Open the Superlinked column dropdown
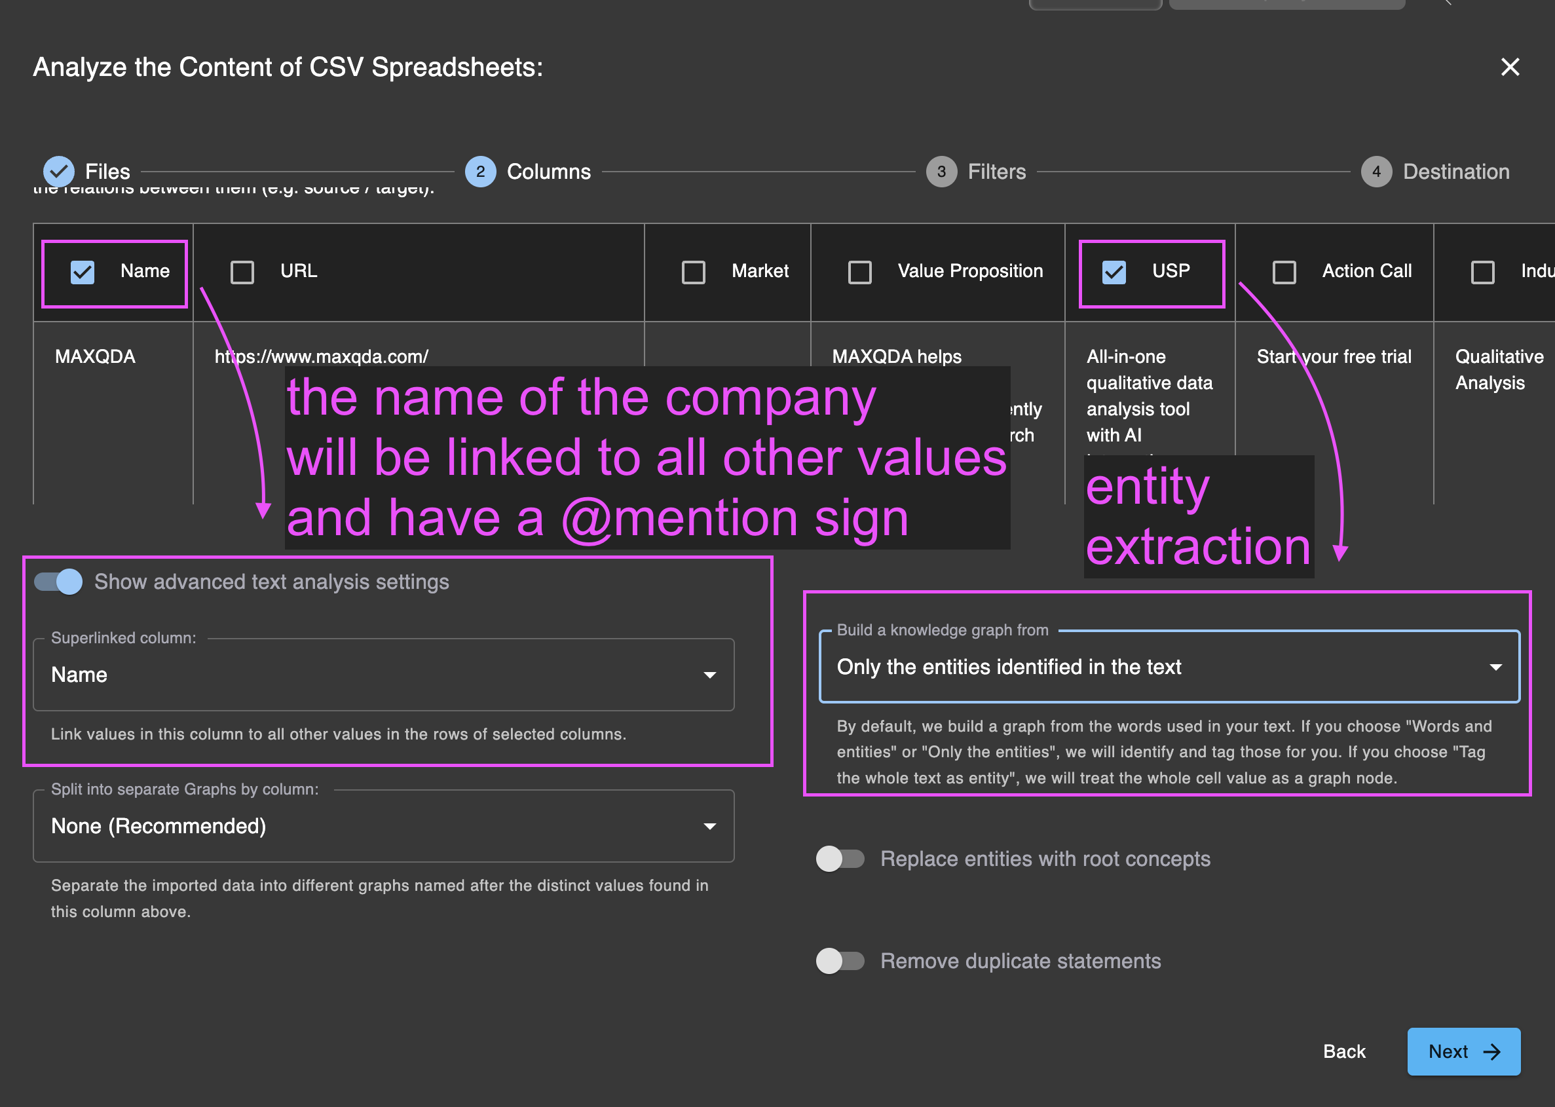 tap(384, 675)
